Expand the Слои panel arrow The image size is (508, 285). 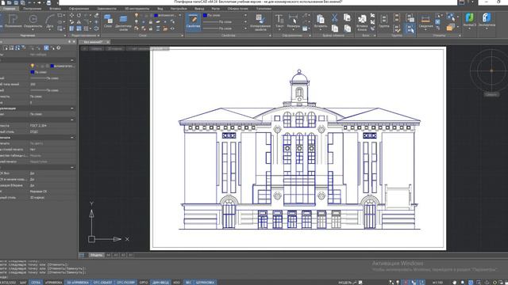182,36
